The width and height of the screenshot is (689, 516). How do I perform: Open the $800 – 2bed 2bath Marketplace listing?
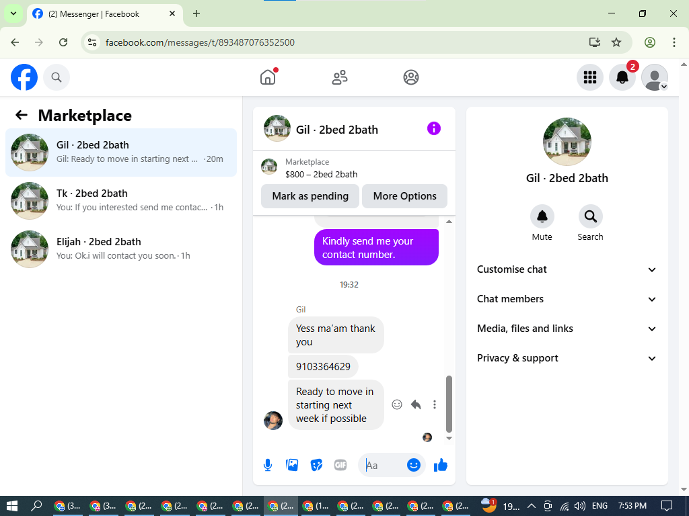point(321,174)
